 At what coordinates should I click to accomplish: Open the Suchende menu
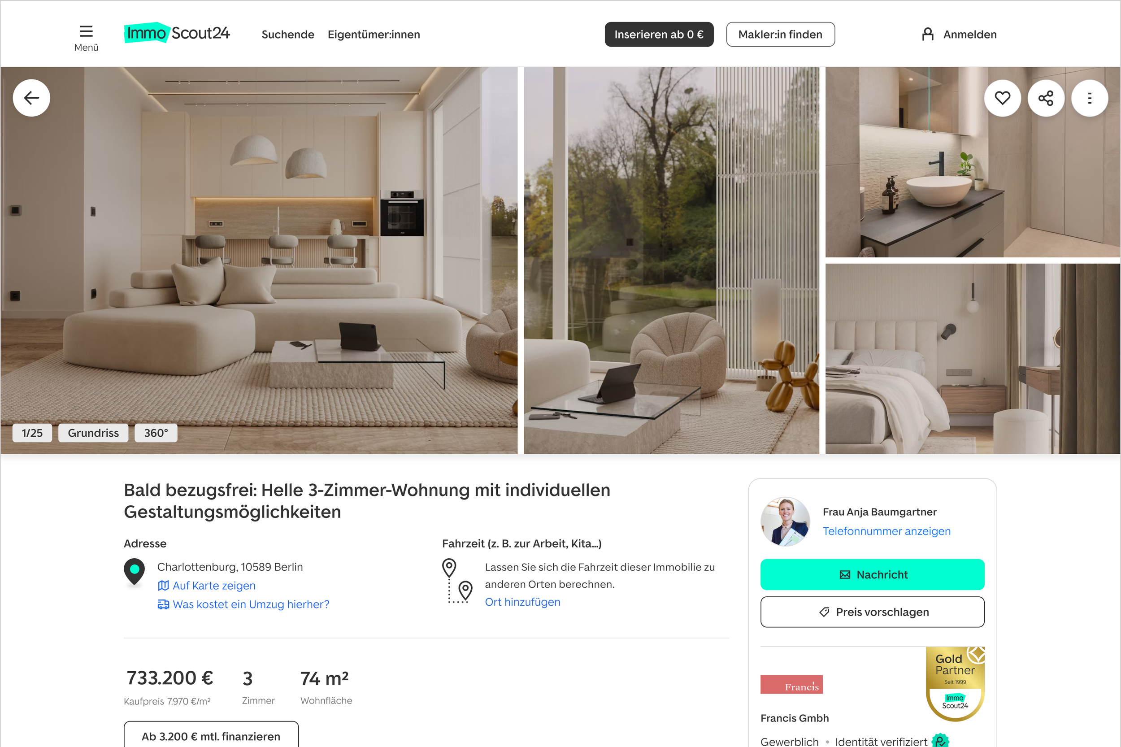[x=288, y=34]
